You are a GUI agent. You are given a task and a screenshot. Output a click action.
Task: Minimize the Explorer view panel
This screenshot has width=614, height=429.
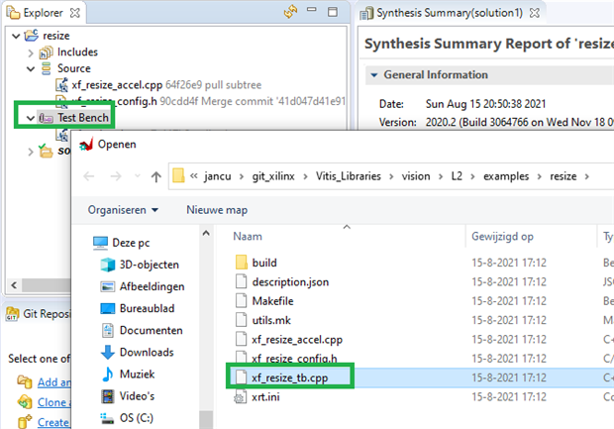(x=312, y=9)
